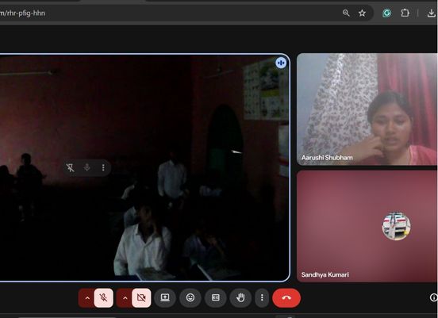Viewport: 438px width, 318px height.
Task: Select Sandhya Kumari's participant tile
Action: tap(367, 227)
